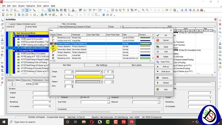Enable display of Remaining Level of Effort bar

coord(53,38)
